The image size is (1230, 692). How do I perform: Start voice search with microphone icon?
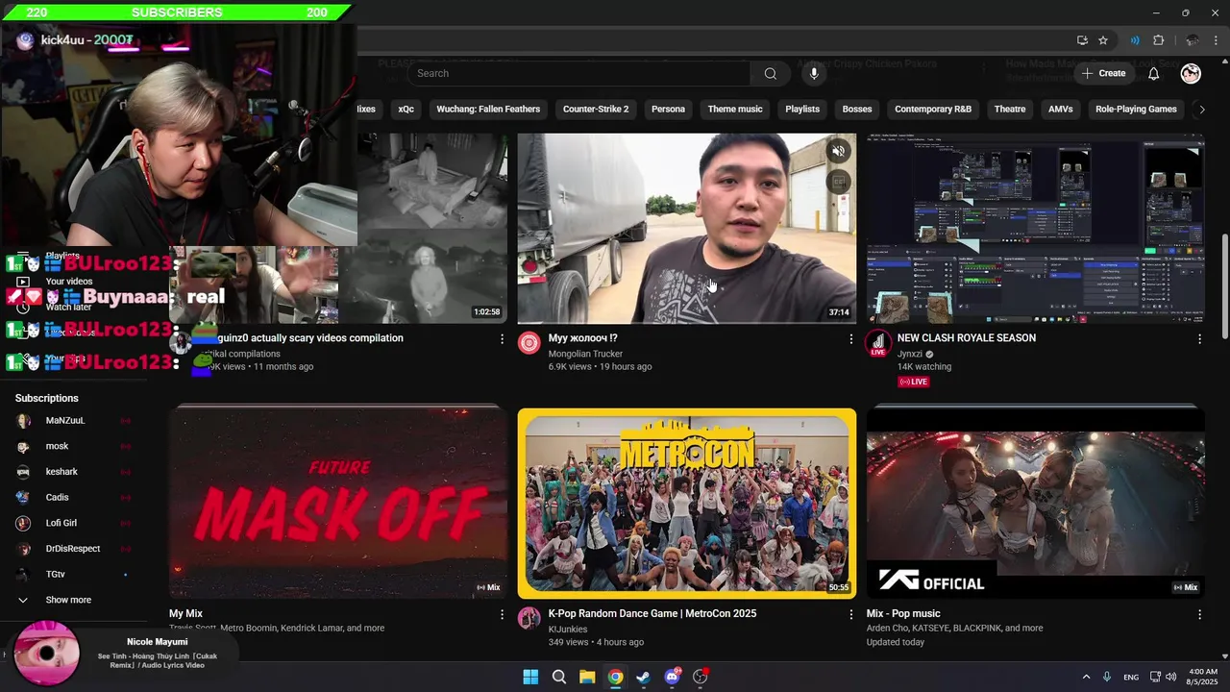pos(814,73)
